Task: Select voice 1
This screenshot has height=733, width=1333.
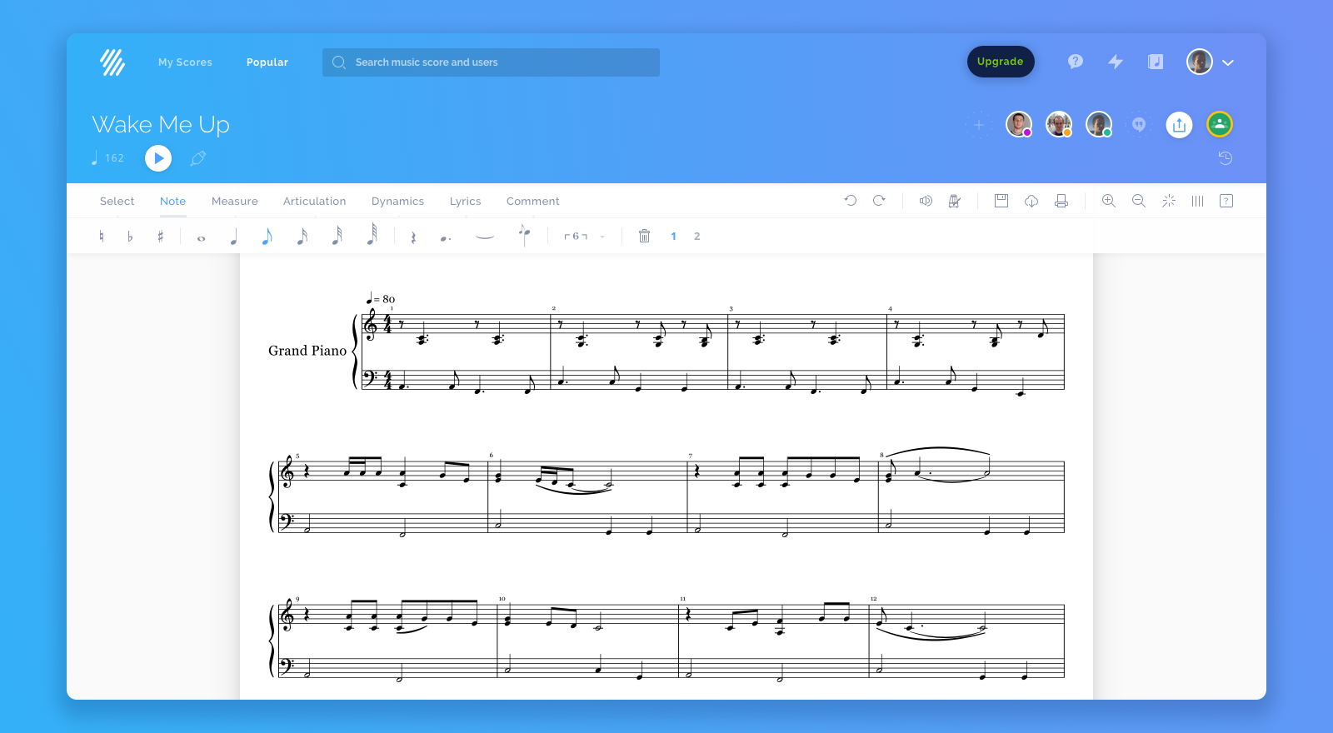Action: 673,237
